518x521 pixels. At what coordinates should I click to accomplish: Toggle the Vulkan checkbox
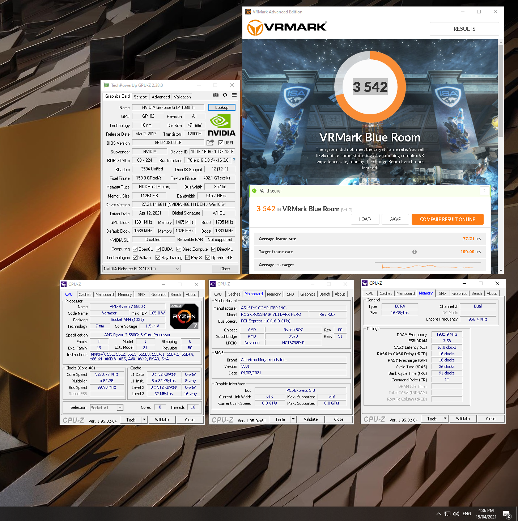point(135,258)
